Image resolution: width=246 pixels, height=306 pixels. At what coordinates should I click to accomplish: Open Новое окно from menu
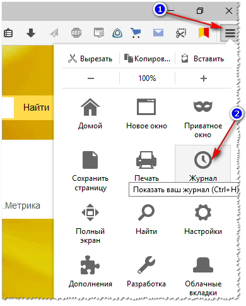[146, 114]
